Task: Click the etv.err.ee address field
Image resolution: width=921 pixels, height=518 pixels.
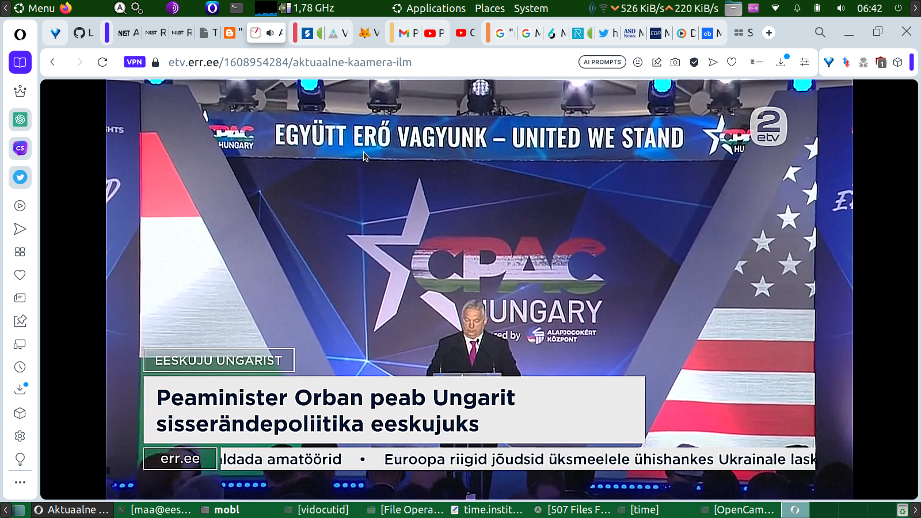Action: pyautogui.click(x=290, y=62)
